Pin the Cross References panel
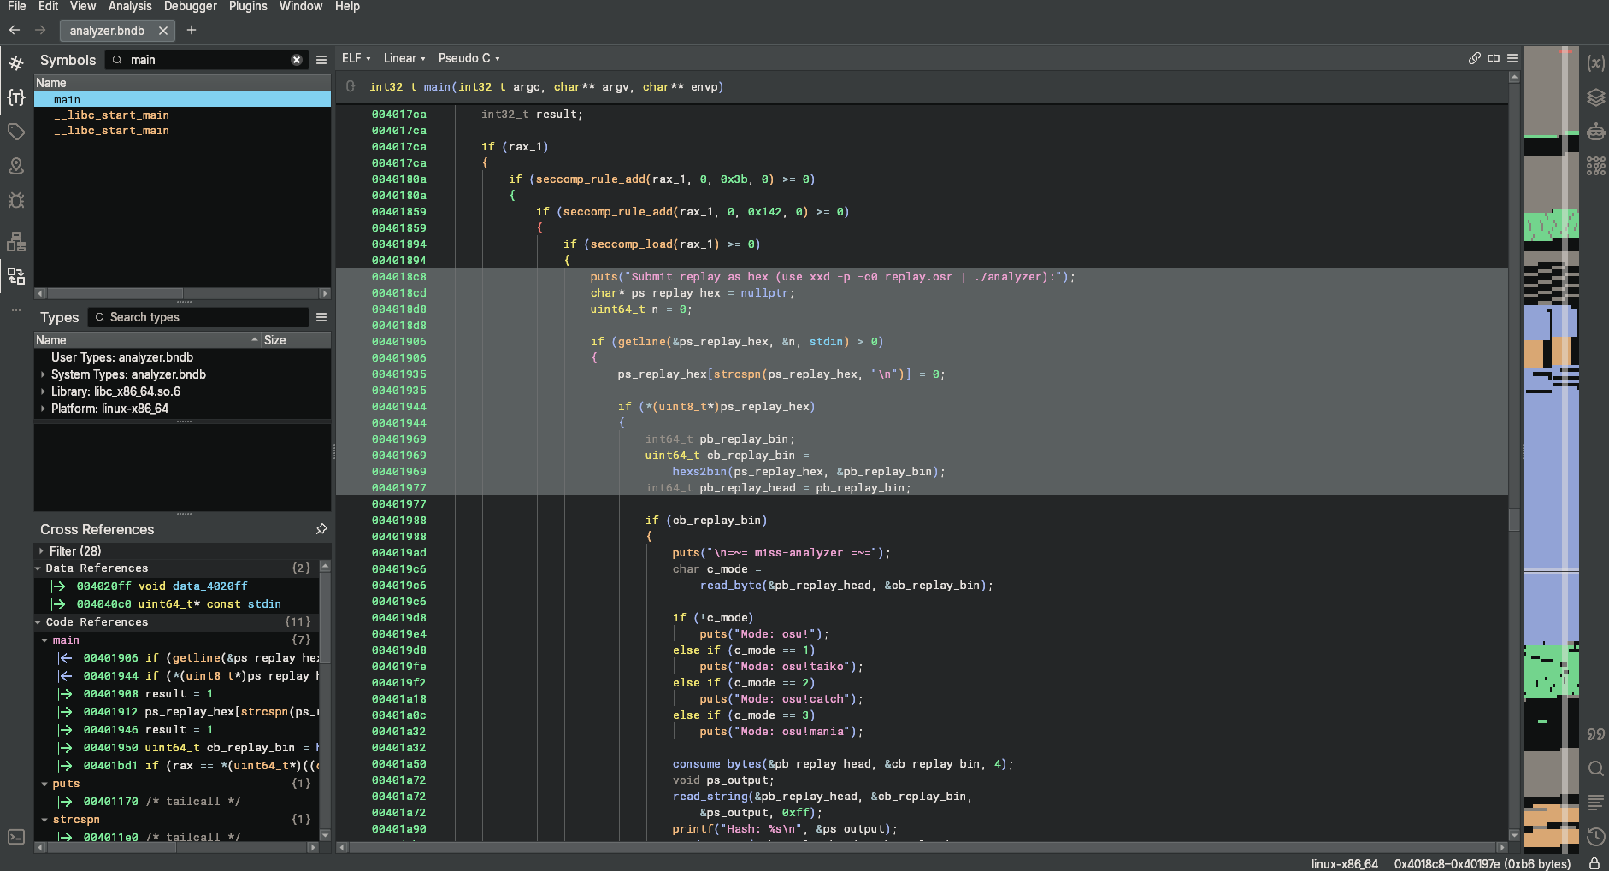 click(x=322, y=528)
